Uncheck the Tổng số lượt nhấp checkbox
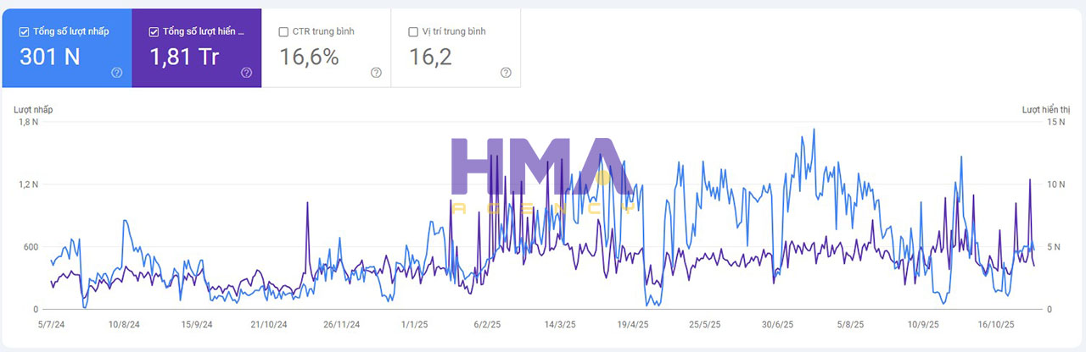1086x352 pixels. pos(24,32)
